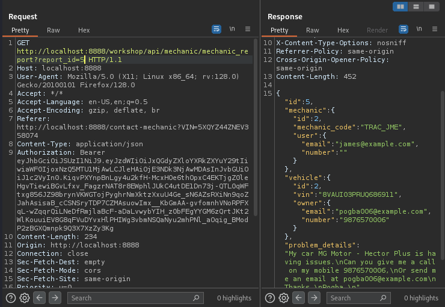Click the "problem_details" key
The width and height of the screenshot is (445, 307).
(x=321, y=245)
